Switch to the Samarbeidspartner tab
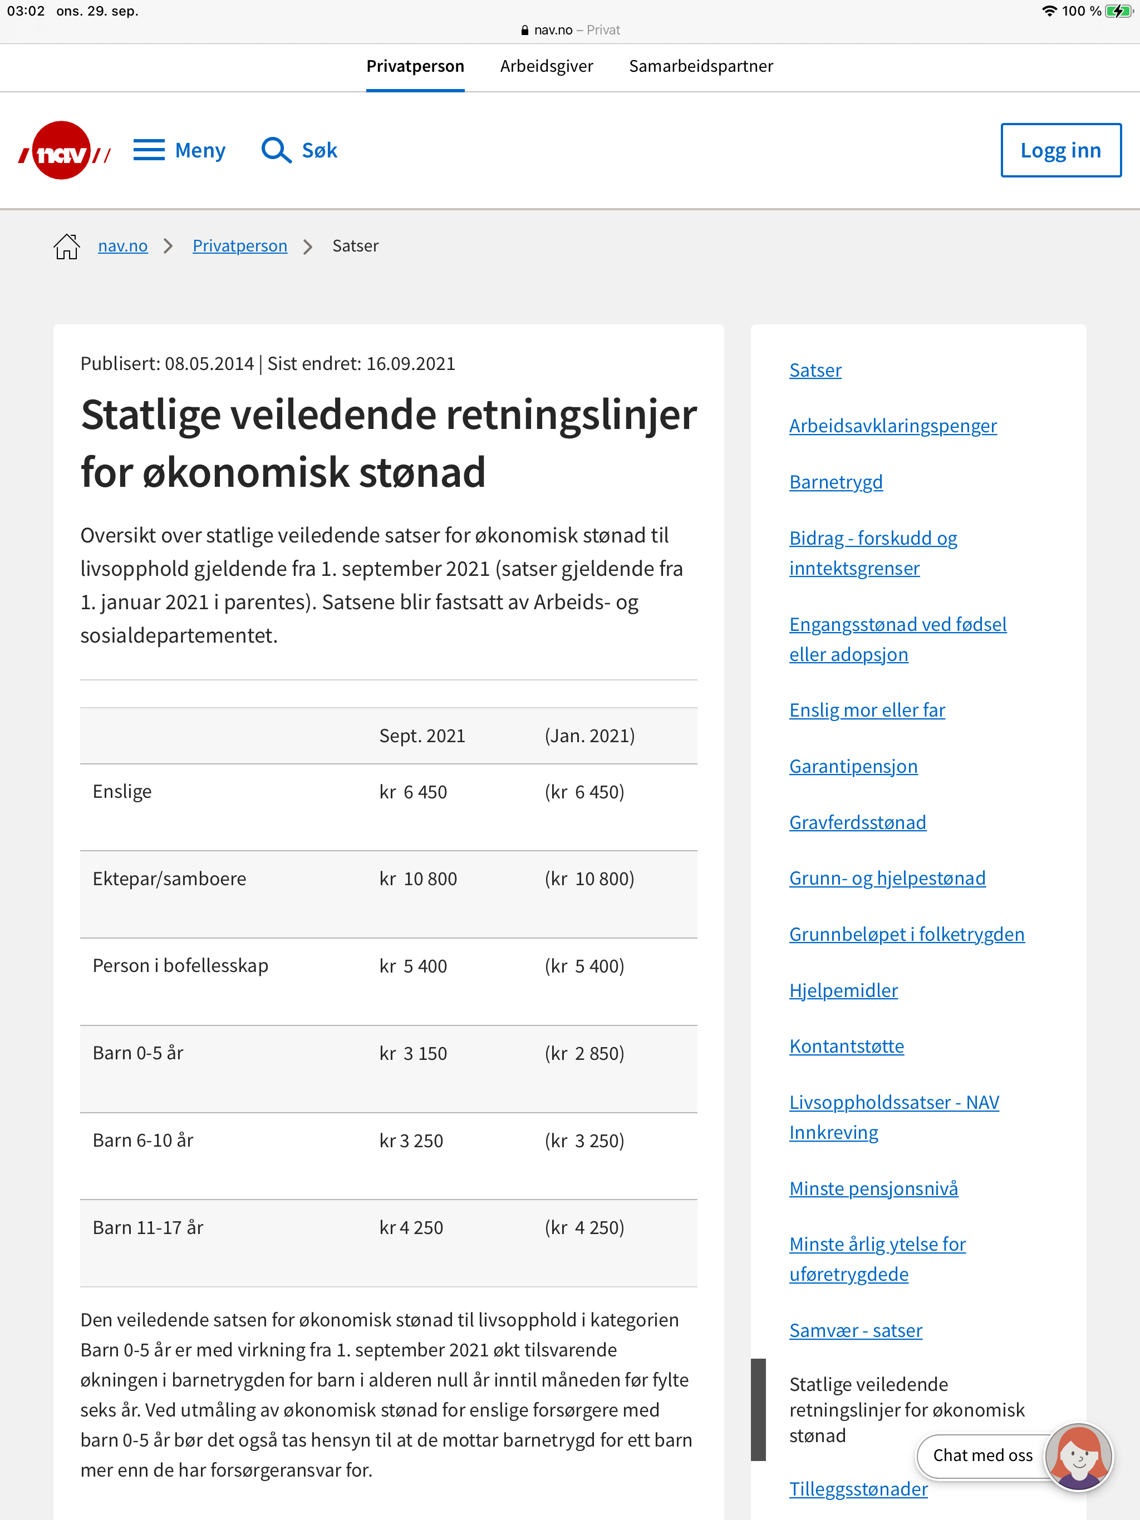This screenshot has height=1520, width=1140. click(x=701, y=66)
